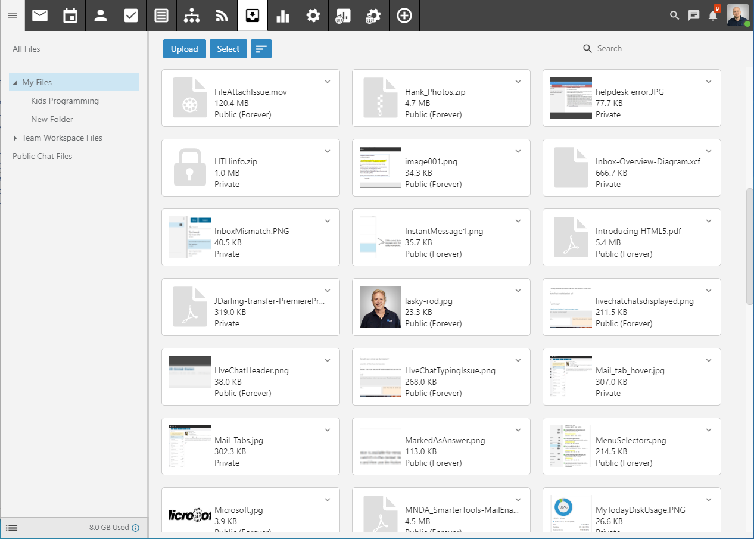Open the Notes section icon
Image resolution: width=754 pixels, height=539 pixels.
coord(161,15)
